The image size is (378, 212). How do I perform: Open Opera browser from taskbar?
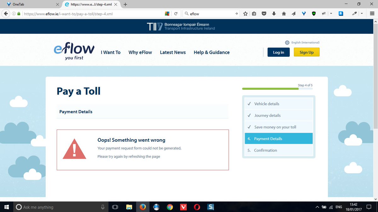tap(197, 207)
